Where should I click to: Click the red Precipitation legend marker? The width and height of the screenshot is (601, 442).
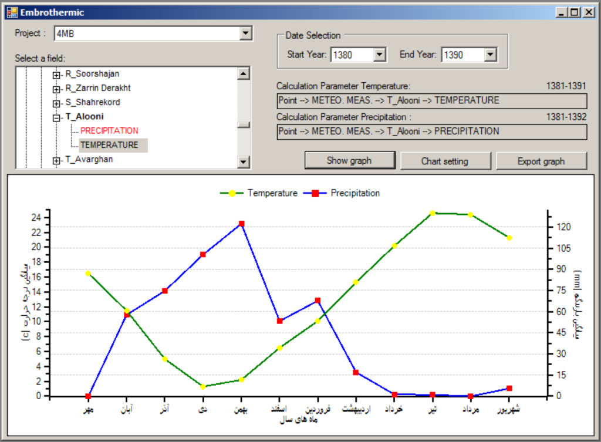coord(315,193)
